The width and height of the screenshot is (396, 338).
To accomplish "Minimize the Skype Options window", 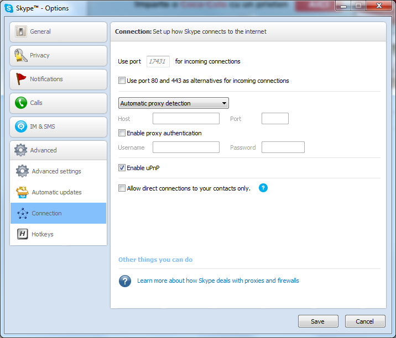I will point(343,6).
